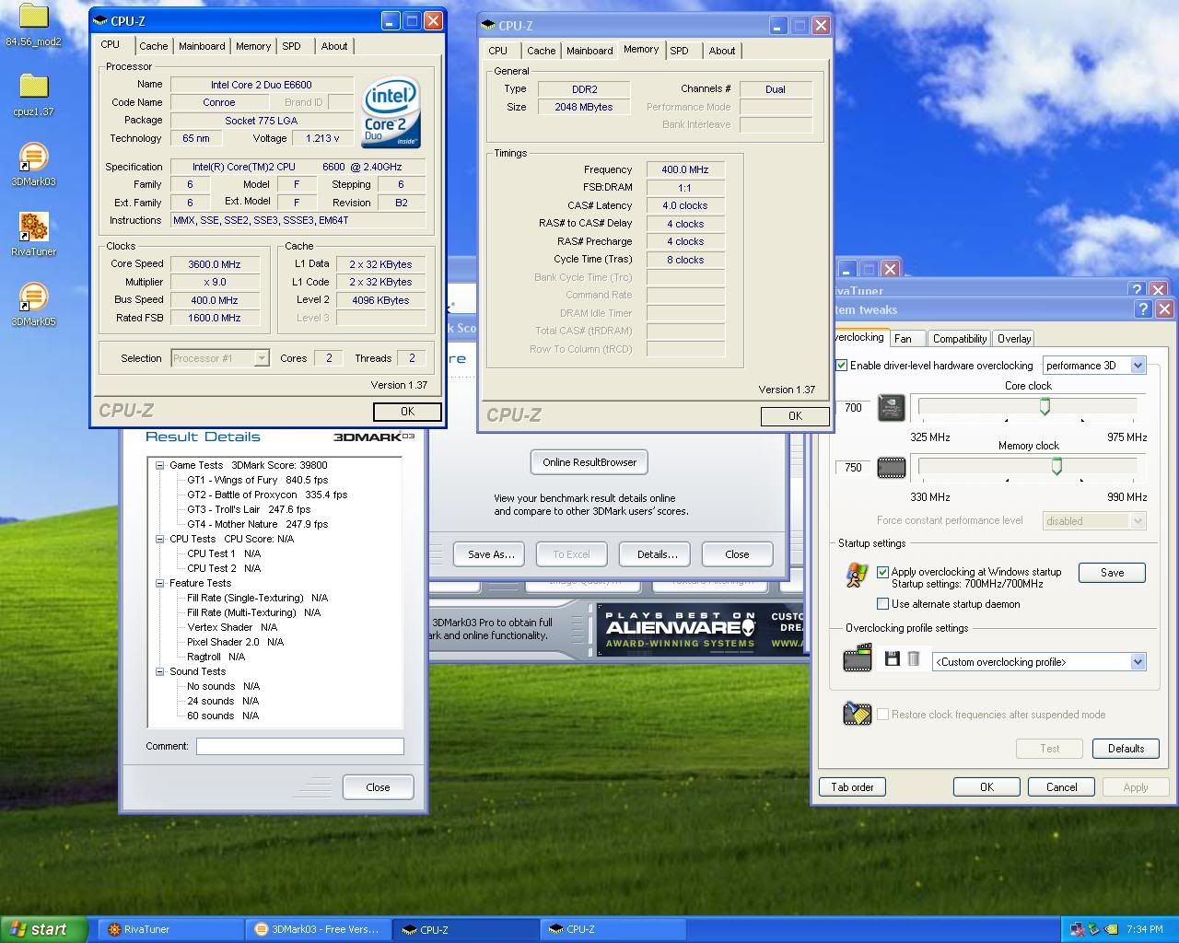Click the Save As... button
Viewport: 1179px width, 943px height.
click(x=491, y=554)
